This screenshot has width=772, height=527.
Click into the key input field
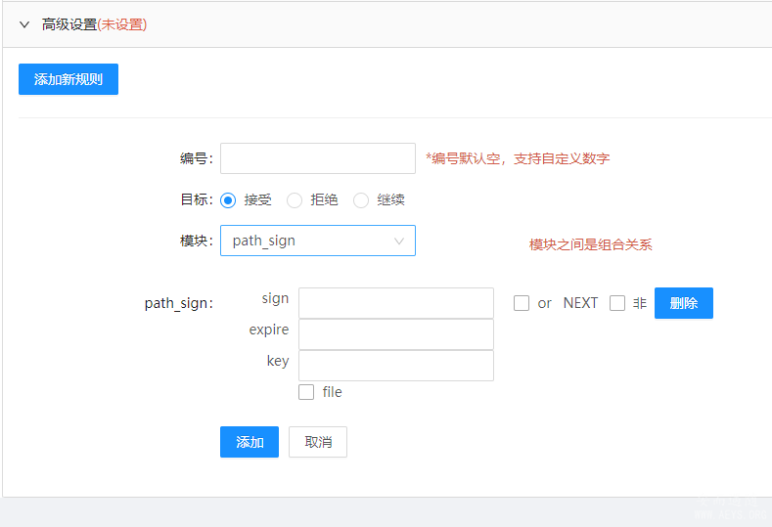click(x=396, y=366)
